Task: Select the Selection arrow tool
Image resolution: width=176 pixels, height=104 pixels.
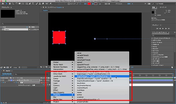Action: 7,4
